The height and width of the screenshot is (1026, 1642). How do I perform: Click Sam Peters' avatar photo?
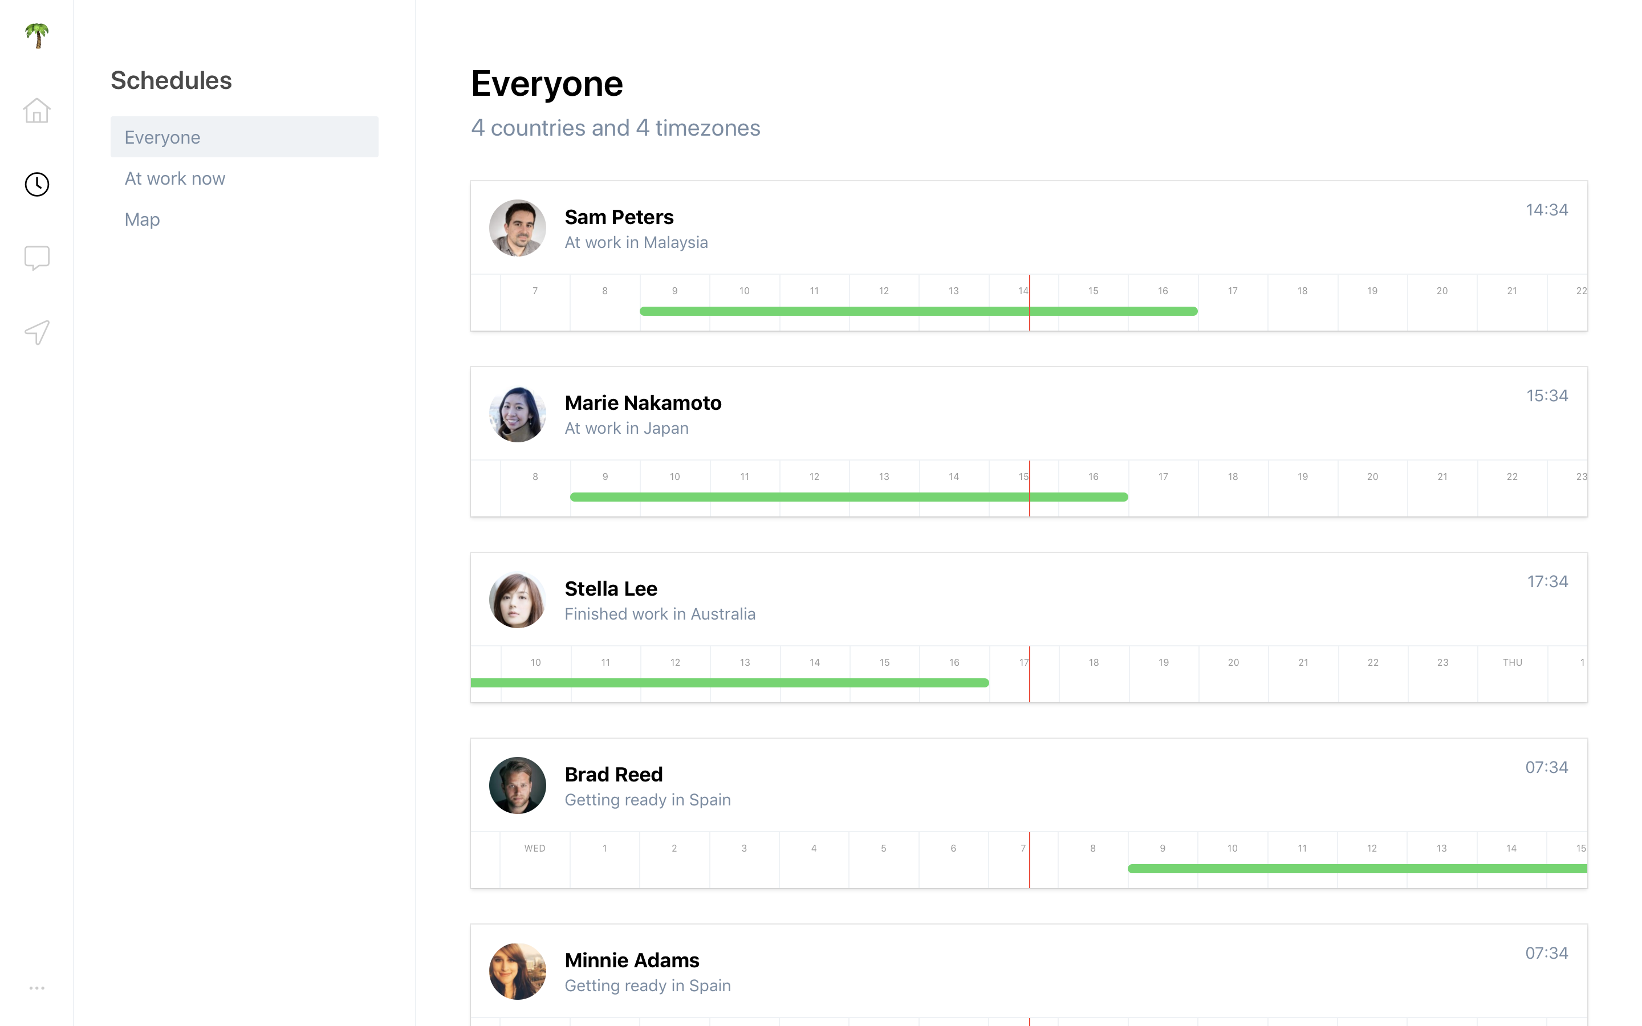point(517,228)
